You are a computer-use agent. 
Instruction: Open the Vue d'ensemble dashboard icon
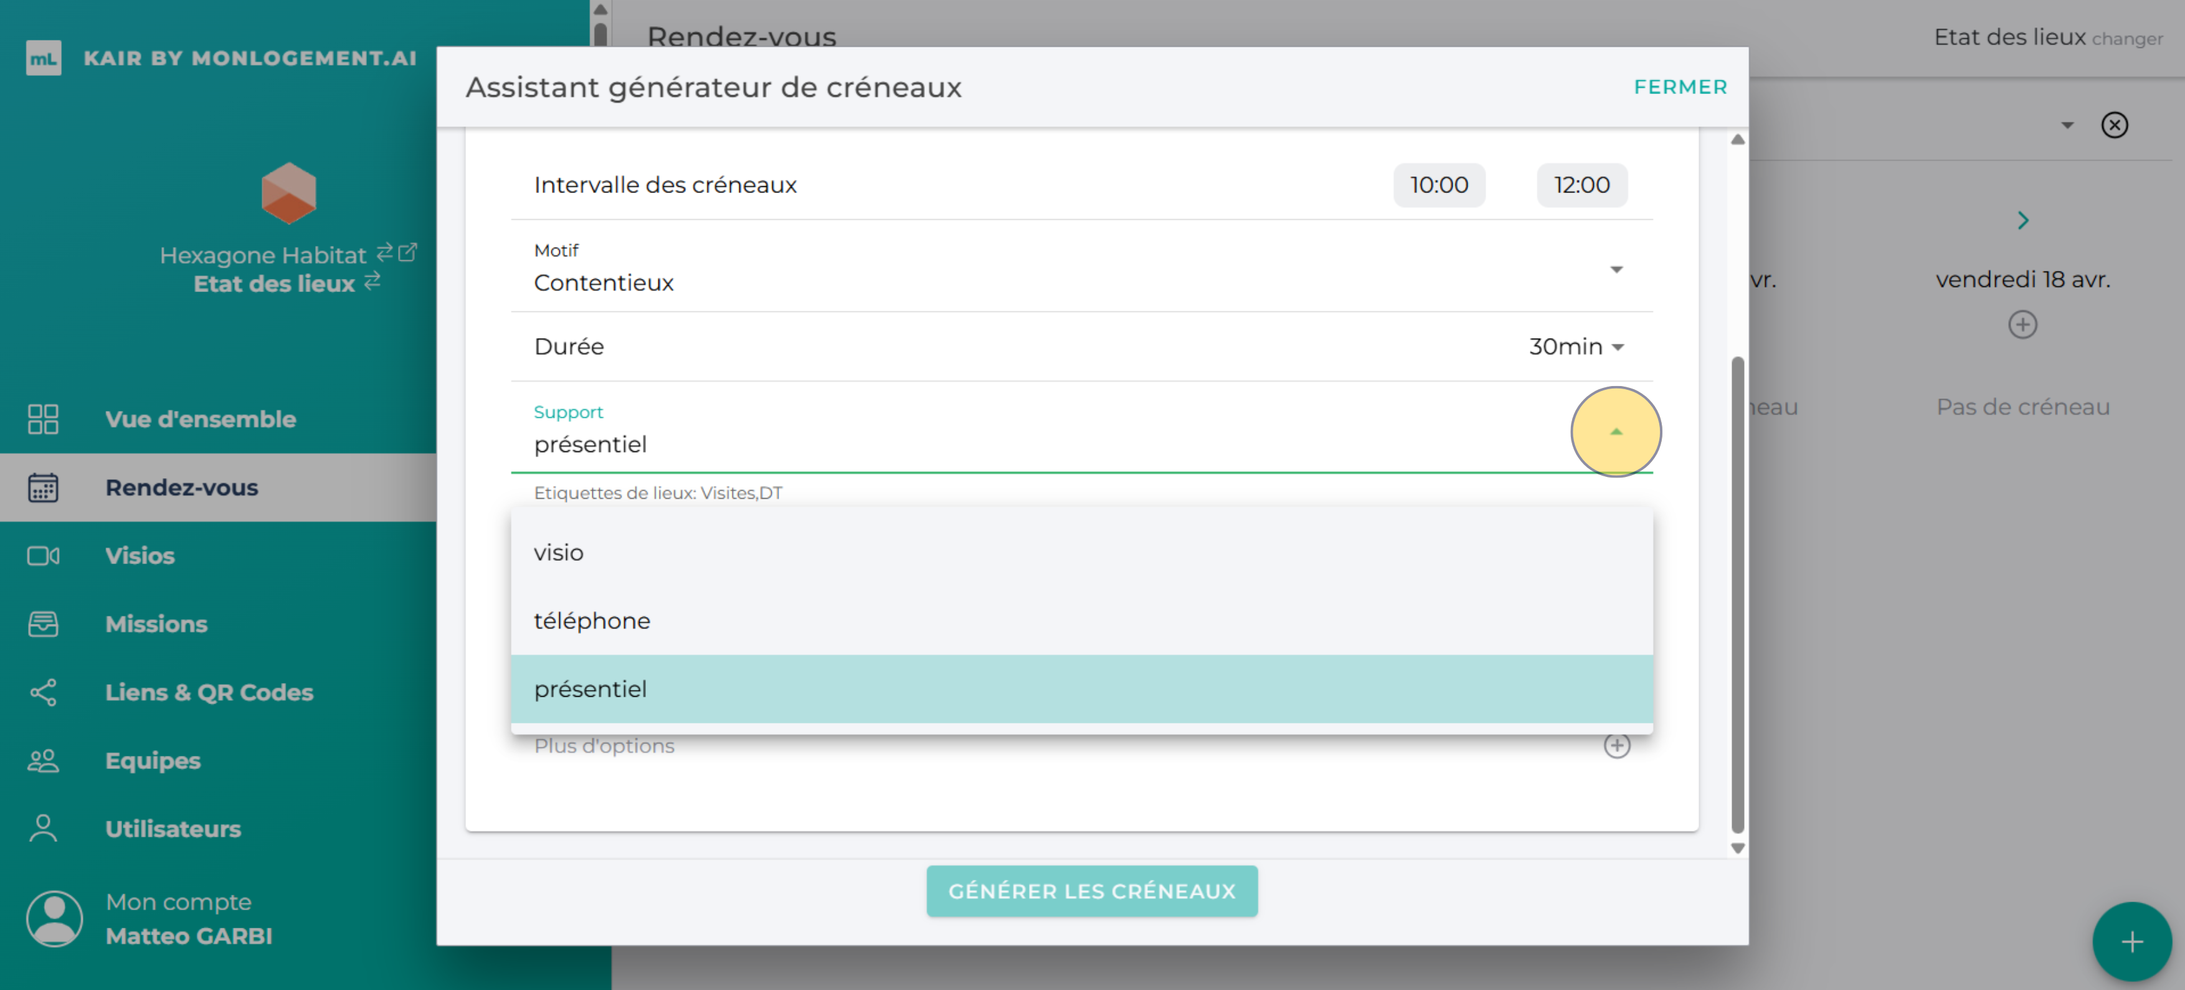43,418
